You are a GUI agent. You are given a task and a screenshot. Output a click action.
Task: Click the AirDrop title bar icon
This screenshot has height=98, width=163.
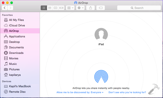[76, 3]
